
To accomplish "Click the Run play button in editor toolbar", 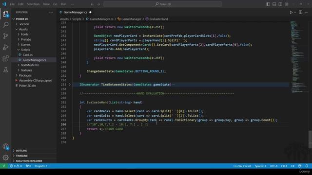I will point(291,12).
